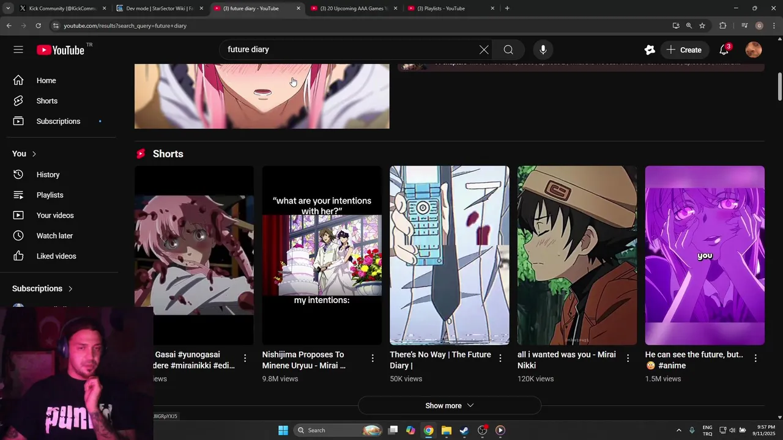Open the volume control in system tray
783x440 pixels.
click(x=732, y=430)
